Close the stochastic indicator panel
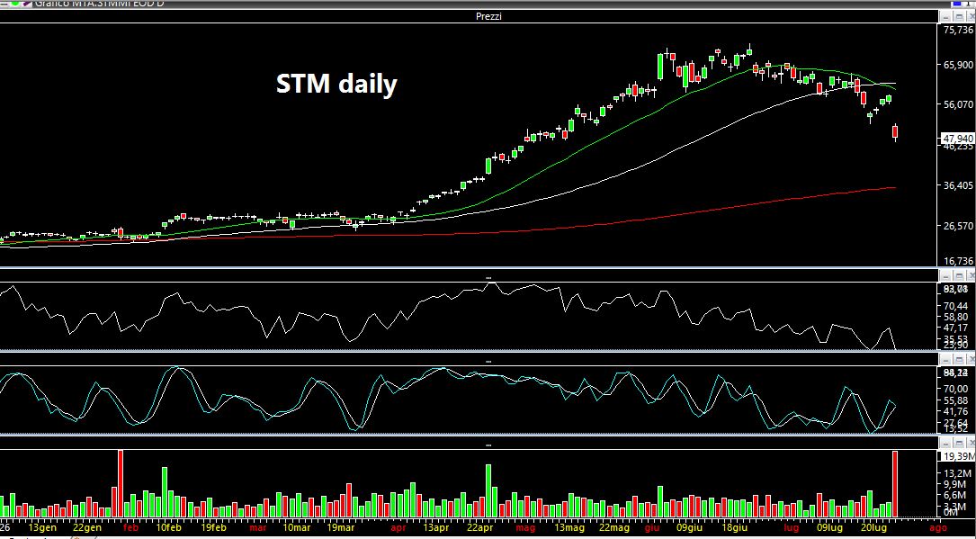976x539 pixels. click(971, 359)
